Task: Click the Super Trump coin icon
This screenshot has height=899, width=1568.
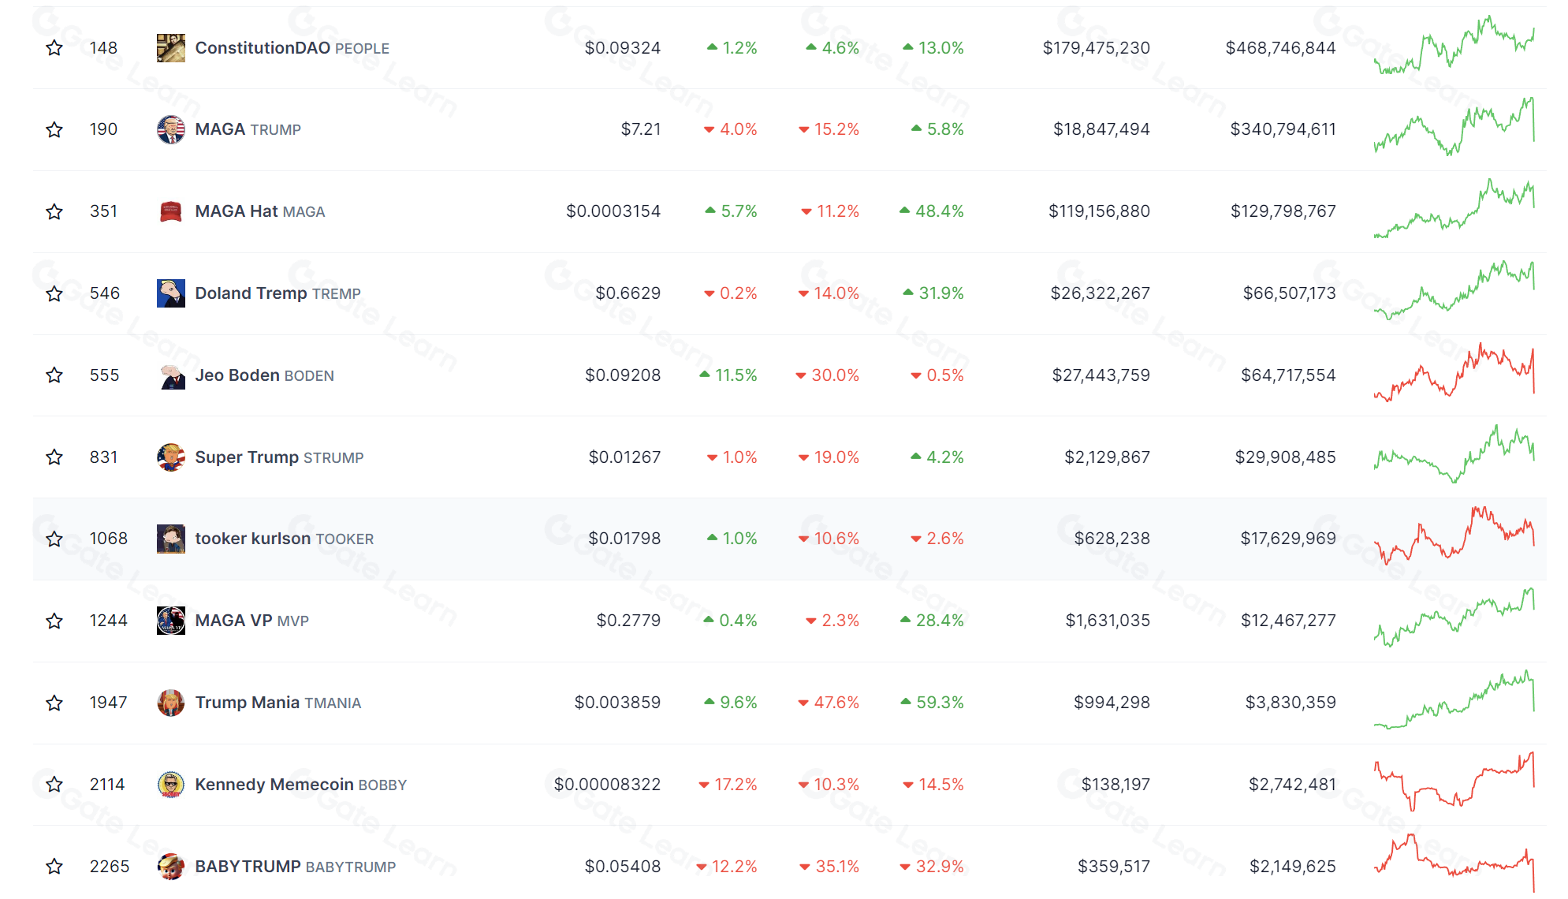Action: 170,457
